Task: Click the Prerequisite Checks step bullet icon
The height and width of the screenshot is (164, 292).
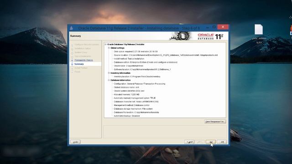Action: point(72,60)
